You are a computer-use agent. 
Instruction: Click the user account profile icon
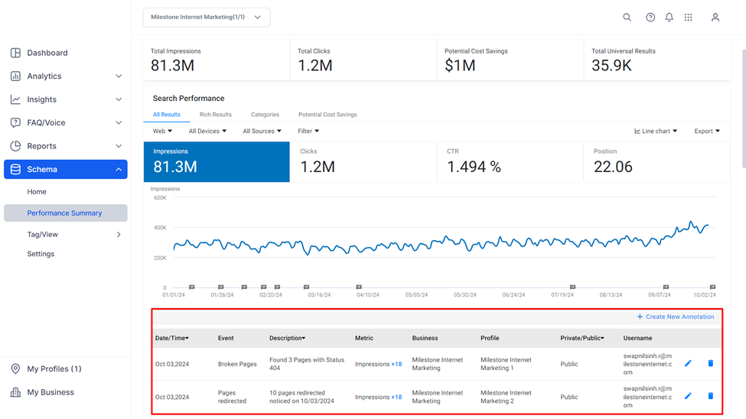pyautogui.click(x=715, y=17)
